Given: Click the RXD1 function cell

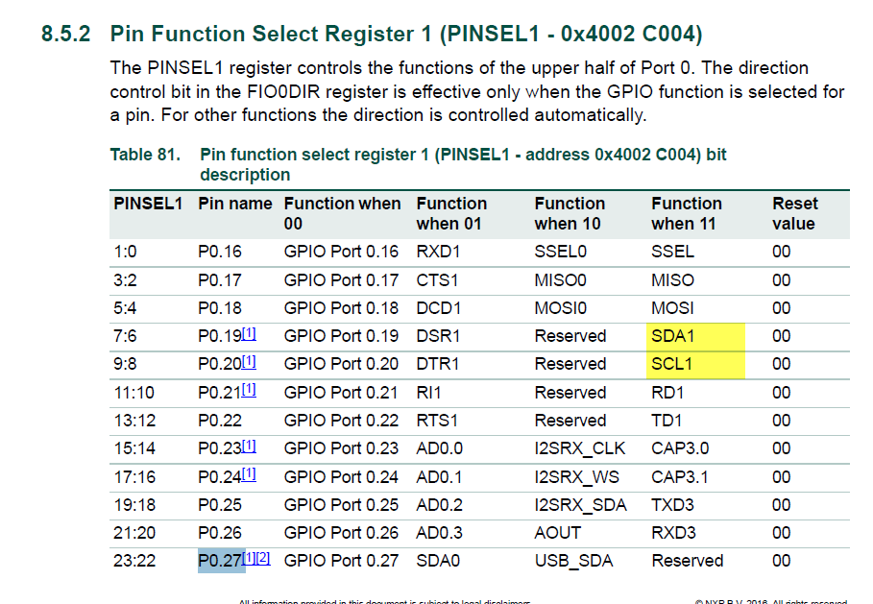Looking at the screenshot, I should point(438,253).
